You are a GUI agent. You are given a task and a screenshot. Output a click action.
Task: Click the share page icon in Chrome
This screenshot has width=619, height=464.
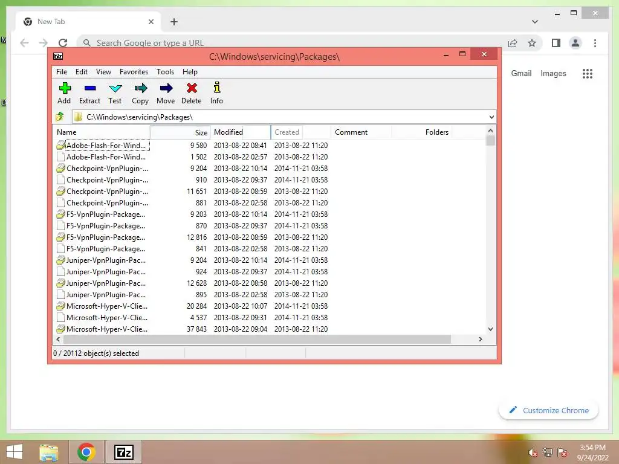tap(513, 43)
